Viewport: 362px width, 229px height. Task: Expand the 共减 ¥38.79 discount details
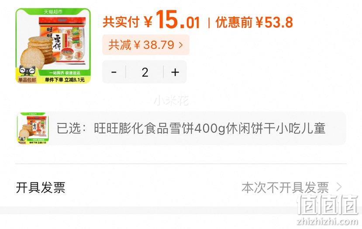pyautogui.click(x=146, y=45)
